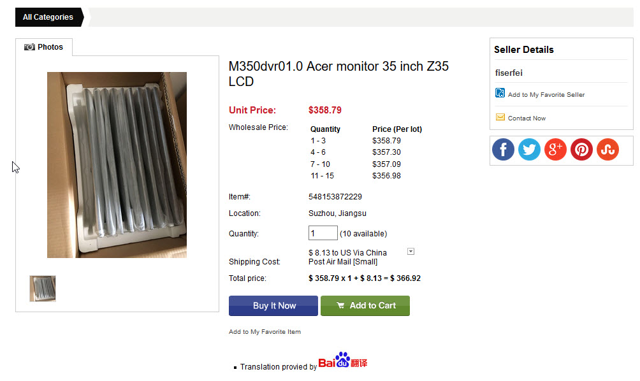Focus the Quantity input field

tap(323, 233)
